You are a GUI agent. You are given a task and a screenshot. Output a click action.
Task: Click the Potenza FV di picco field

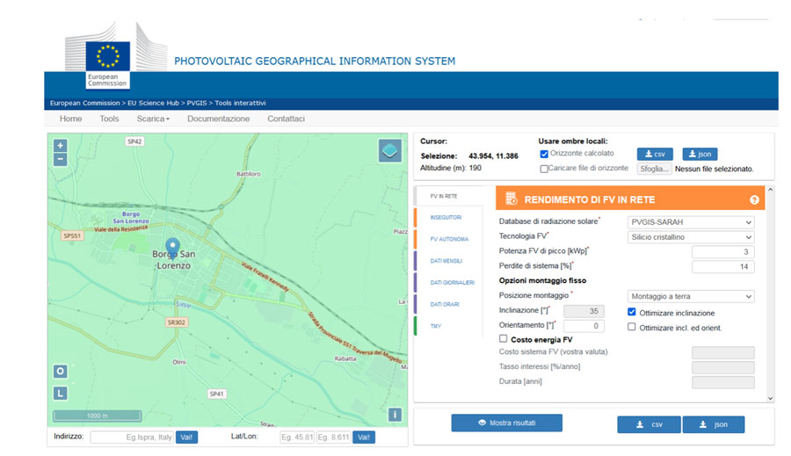click(722, 252)
